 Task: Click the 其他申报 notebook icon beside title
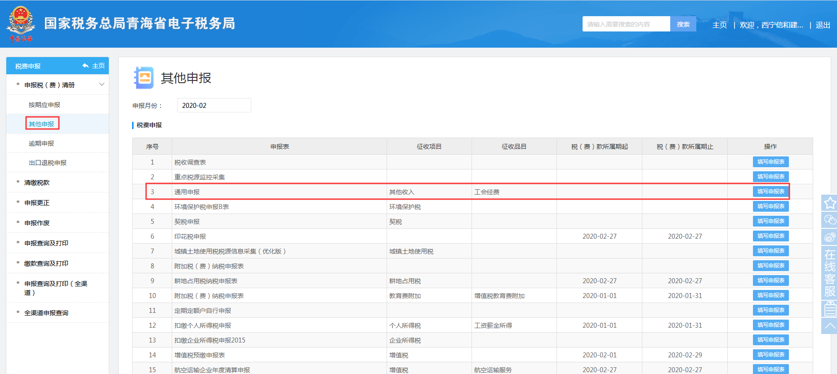[x=144, y=78]
